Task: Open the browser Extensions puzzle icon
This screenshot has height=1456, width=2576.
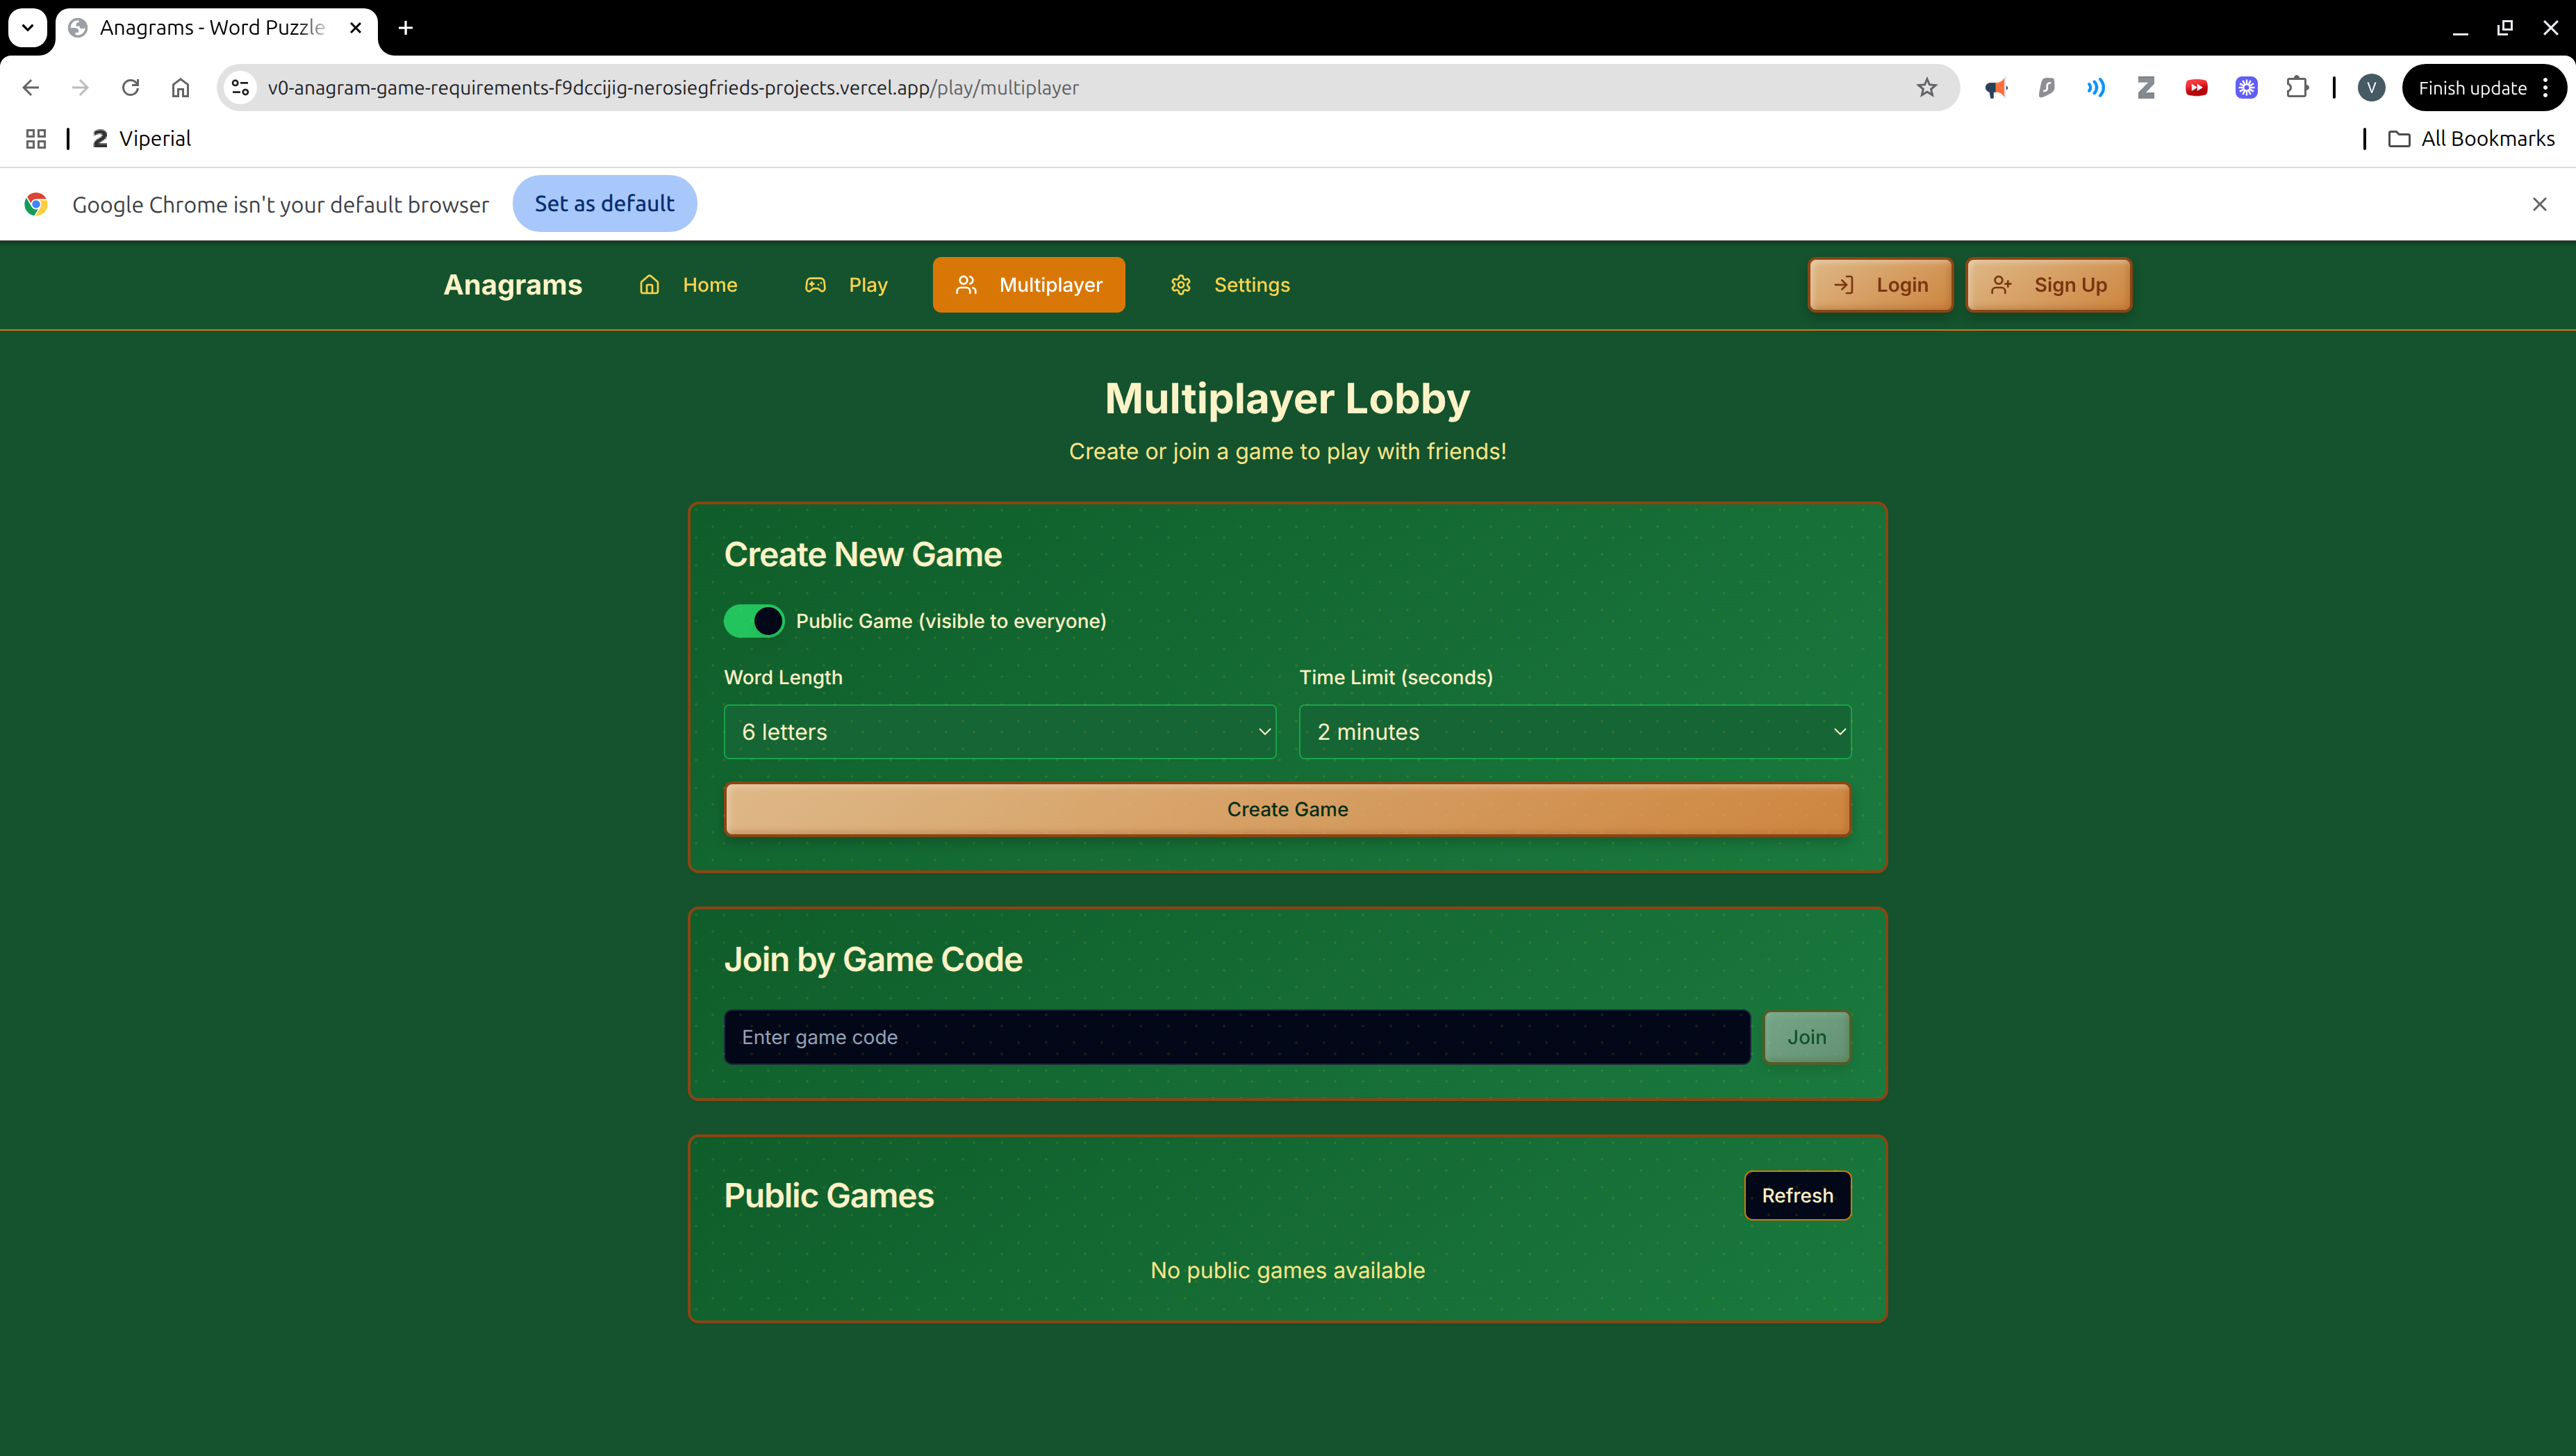Action: coord(2297,88)
